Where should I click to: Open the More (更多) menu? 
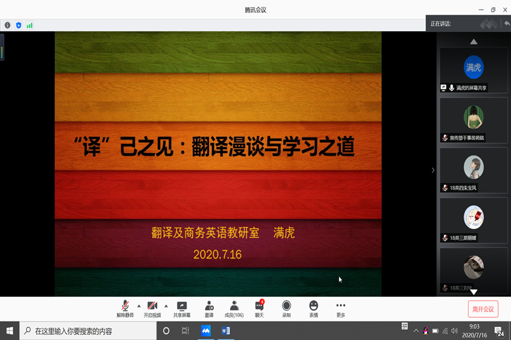[x=340, y=309]
